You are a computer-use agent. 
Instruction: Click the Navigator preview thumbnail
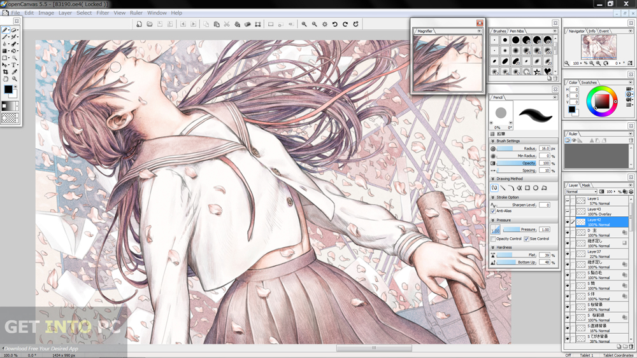click(598, 46)
